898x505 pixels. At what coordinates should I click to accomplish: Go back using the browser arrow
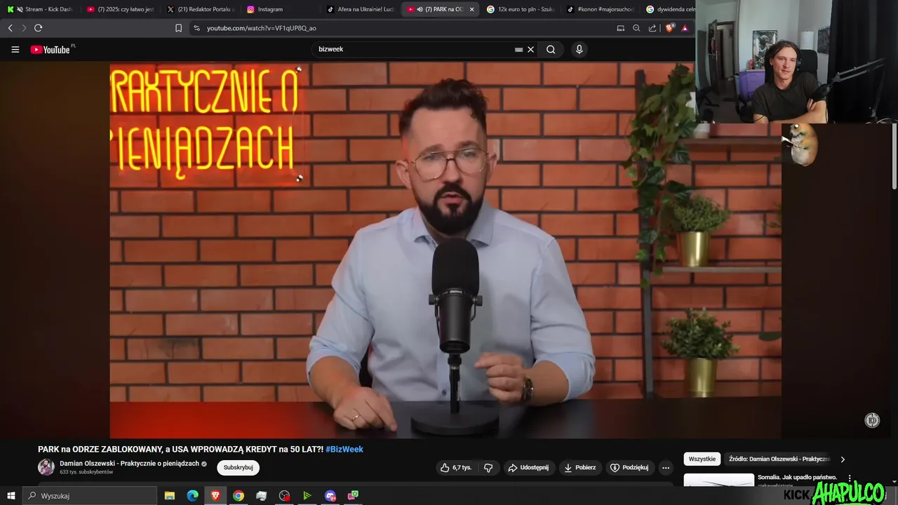10,28
